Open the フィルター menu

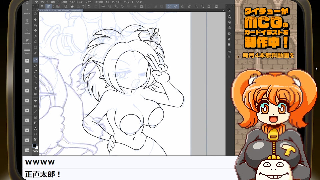(117, 2)
